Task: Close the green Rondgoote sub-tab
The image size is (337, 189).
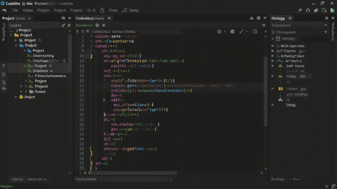Action: coord(104,25)
